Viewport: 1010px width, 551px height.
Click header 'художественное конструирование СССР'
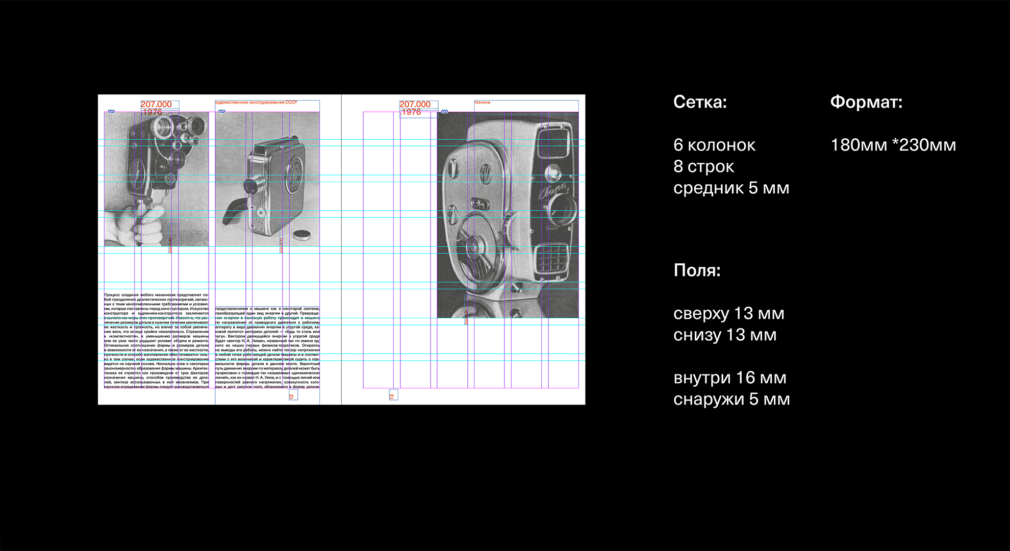[x=256, y=103]
